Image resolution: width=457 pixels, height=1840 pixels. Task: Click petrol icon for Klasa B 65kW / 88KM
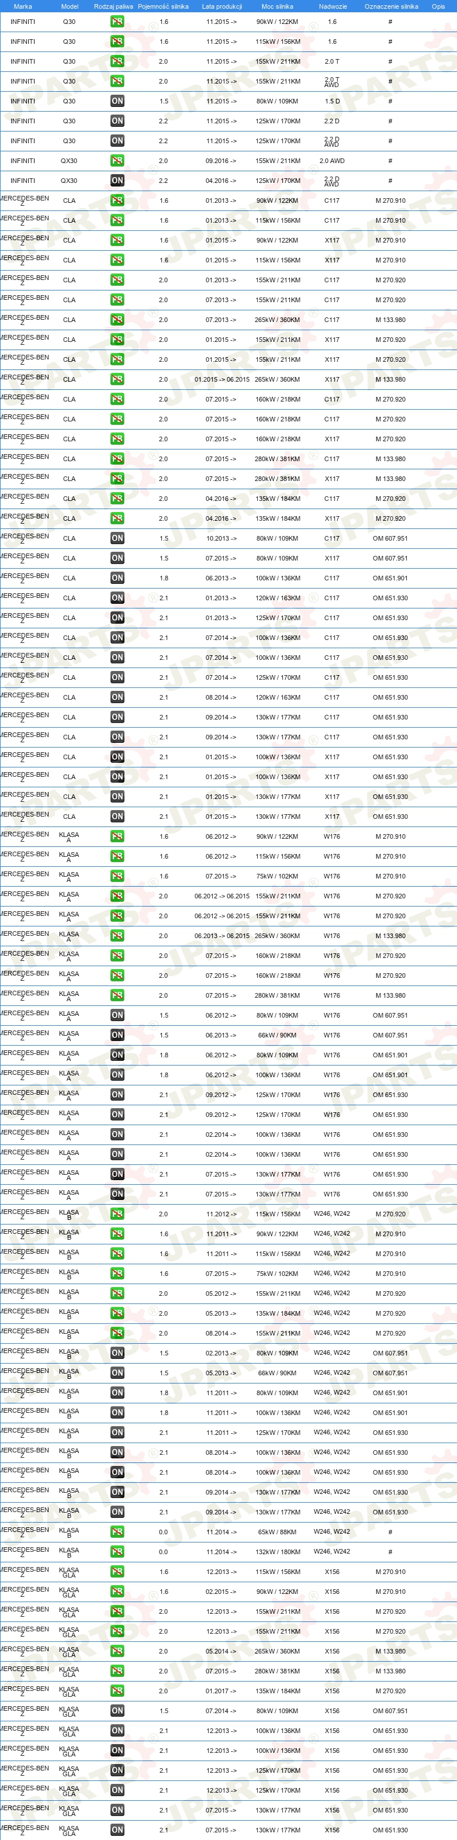tap(117, 1532)
